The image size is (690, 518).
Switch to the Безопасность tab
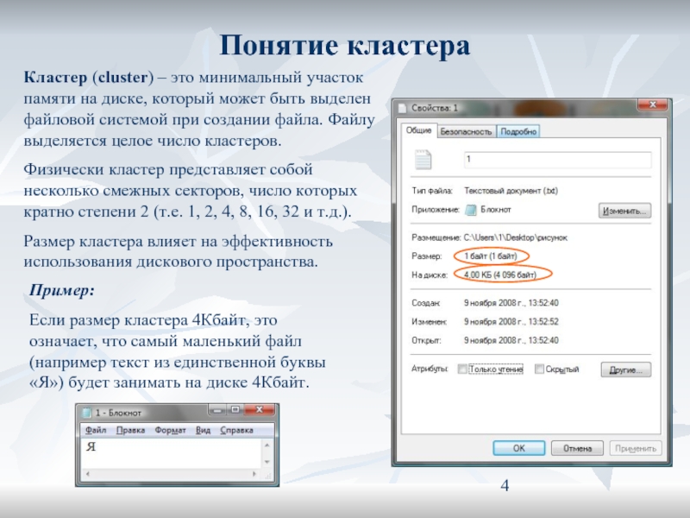coord(466,132)
